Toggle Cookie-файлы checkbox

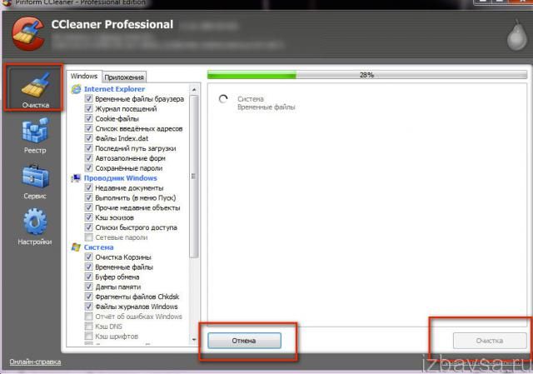[88, 118]
